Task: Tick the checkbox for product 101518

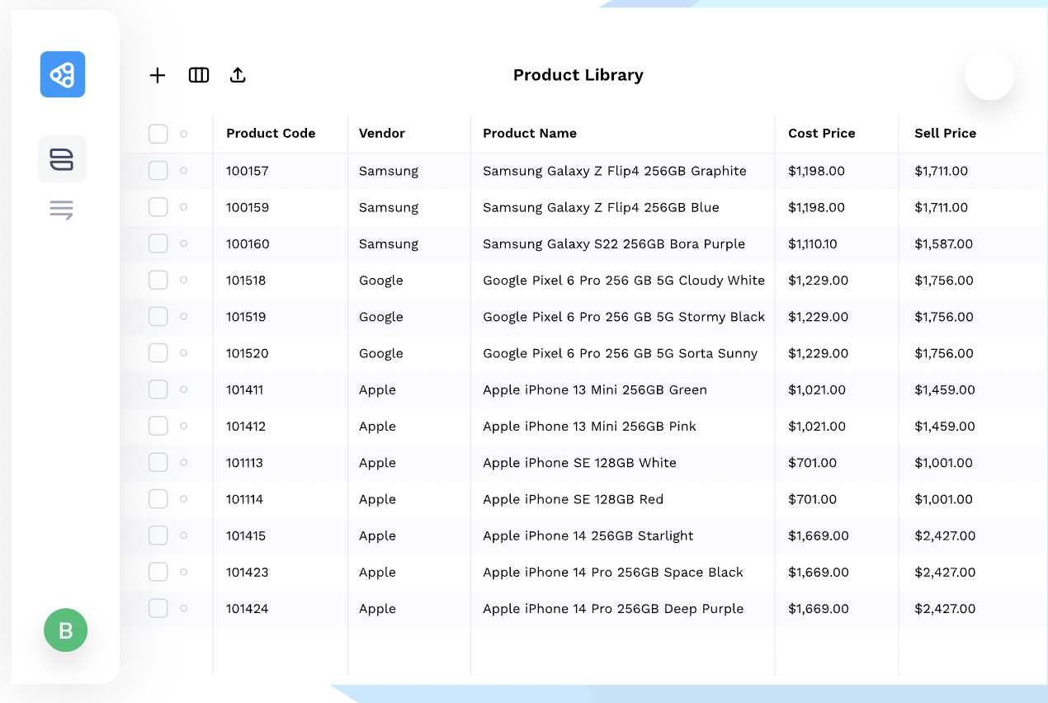Action: coord(158,280)
